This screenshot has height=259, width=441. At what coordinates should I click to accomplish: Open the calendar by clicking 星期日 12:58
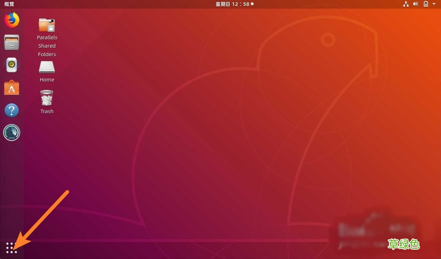click(234, 4)
